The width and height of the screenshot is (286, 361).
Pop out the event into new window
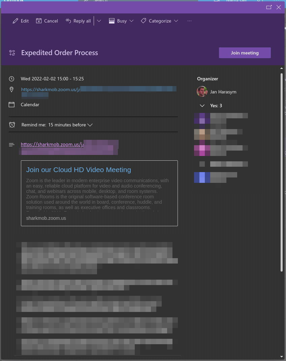(269, 7)
